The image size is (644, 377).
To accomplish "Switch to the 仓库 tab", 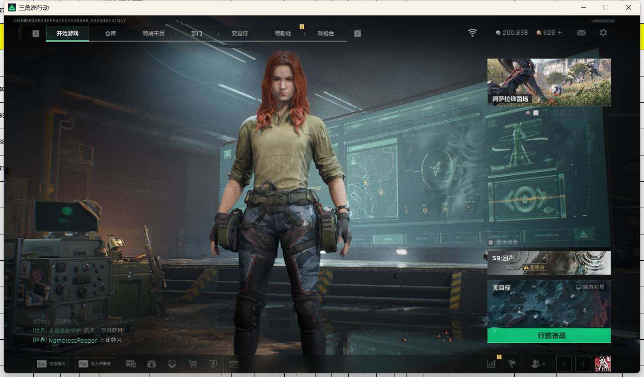I will coord(110,33).
